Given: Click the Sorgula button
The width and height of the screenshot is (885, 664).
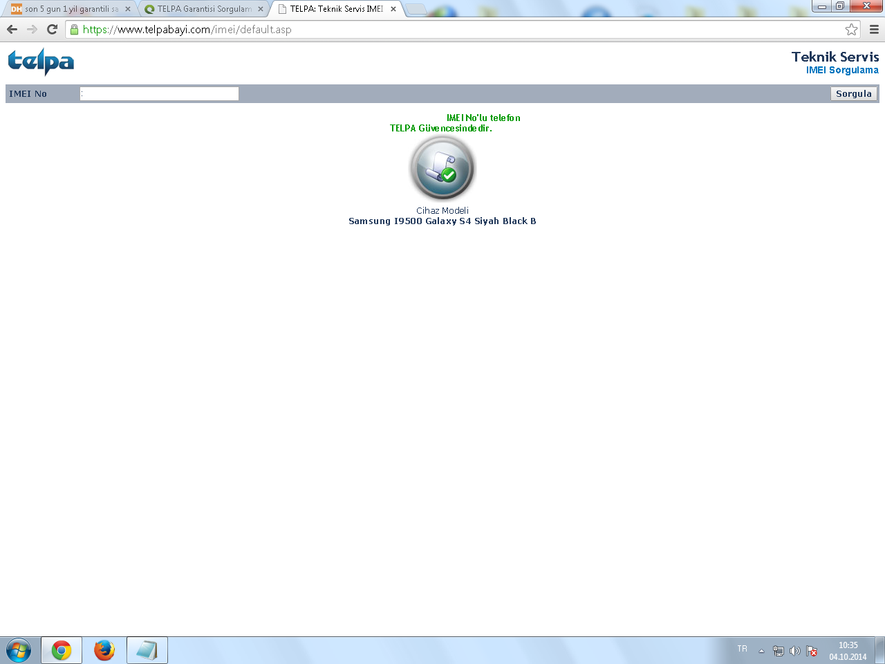Looking at the screenshot, I should click(854, 94).
